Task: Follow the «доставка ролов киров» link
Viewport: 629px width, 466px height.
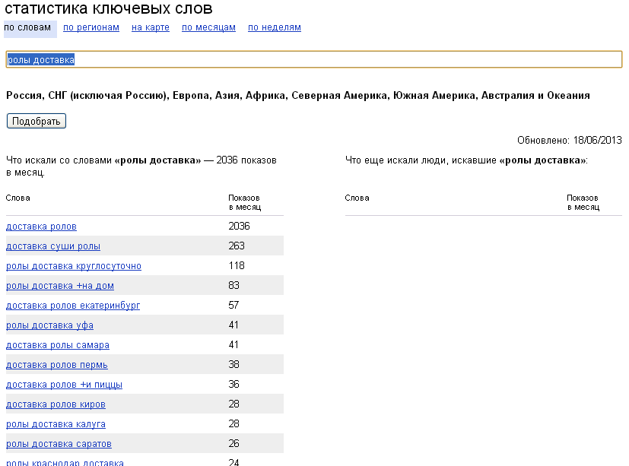Action: coord(56,404)
